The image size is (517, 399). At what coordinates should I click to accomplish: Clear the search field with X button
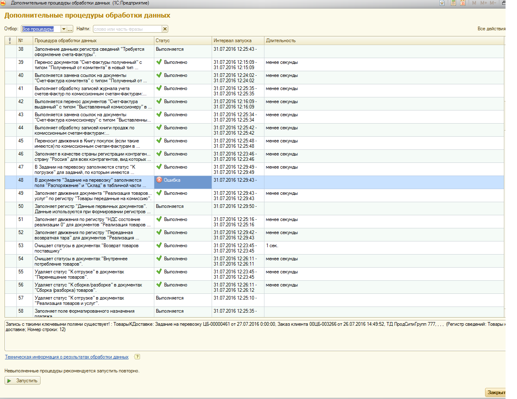tap(165, 29)
